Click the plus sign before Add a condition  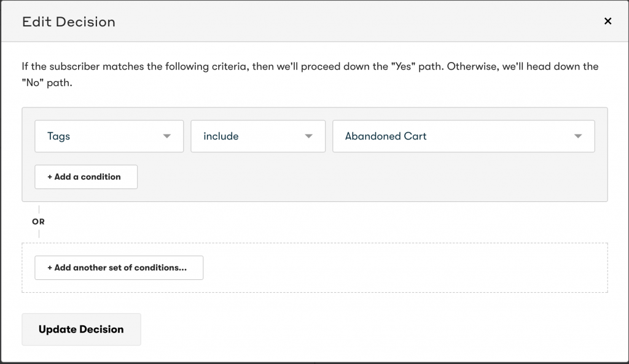coord(50,177)
